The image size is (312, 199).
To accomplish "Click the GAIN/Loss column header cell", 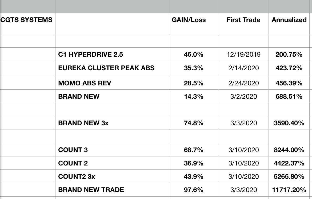I will (189, 20).
